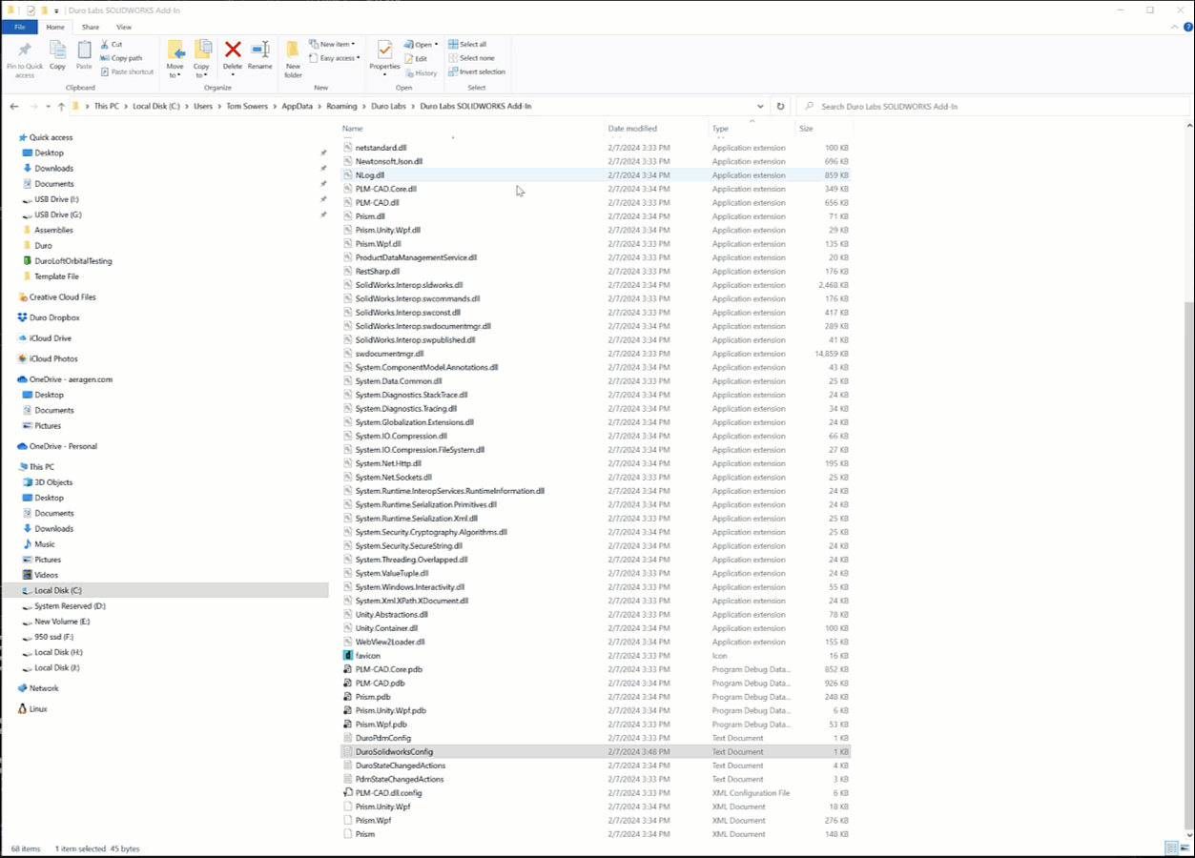Switch to the View ribbon tab
1195x858 pixels.
click(x=124, y=27)
